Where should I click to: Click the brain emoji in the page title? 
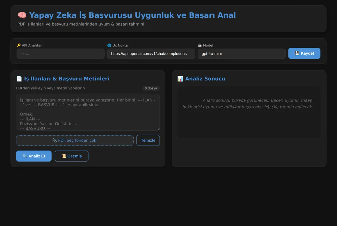tap(22, 15)
